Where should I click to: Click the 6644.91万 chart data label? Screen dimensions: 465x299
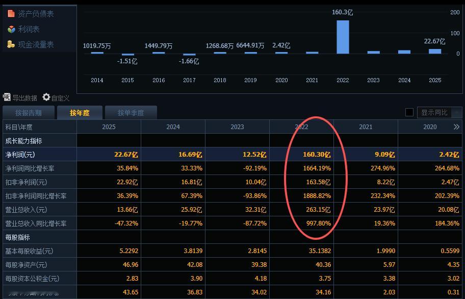click(250, 45)
